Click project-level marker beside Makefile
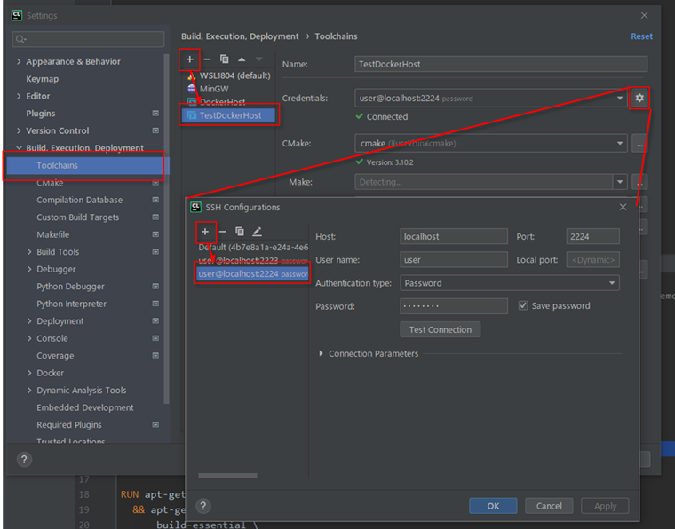The height and width of the screenshot is (529, 675). [x=155, y=234]
